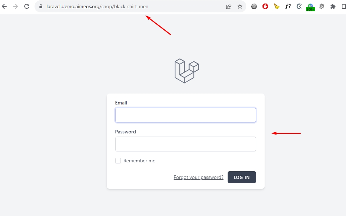Viewport: 346px width, 216px height.
Task: Open the red Opera-style blocker extension
Action: tap(265, 7)
